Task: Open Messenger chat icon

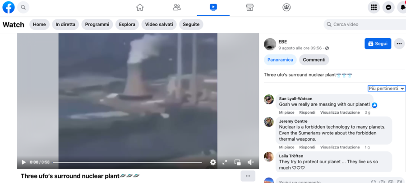Action: 388,8
